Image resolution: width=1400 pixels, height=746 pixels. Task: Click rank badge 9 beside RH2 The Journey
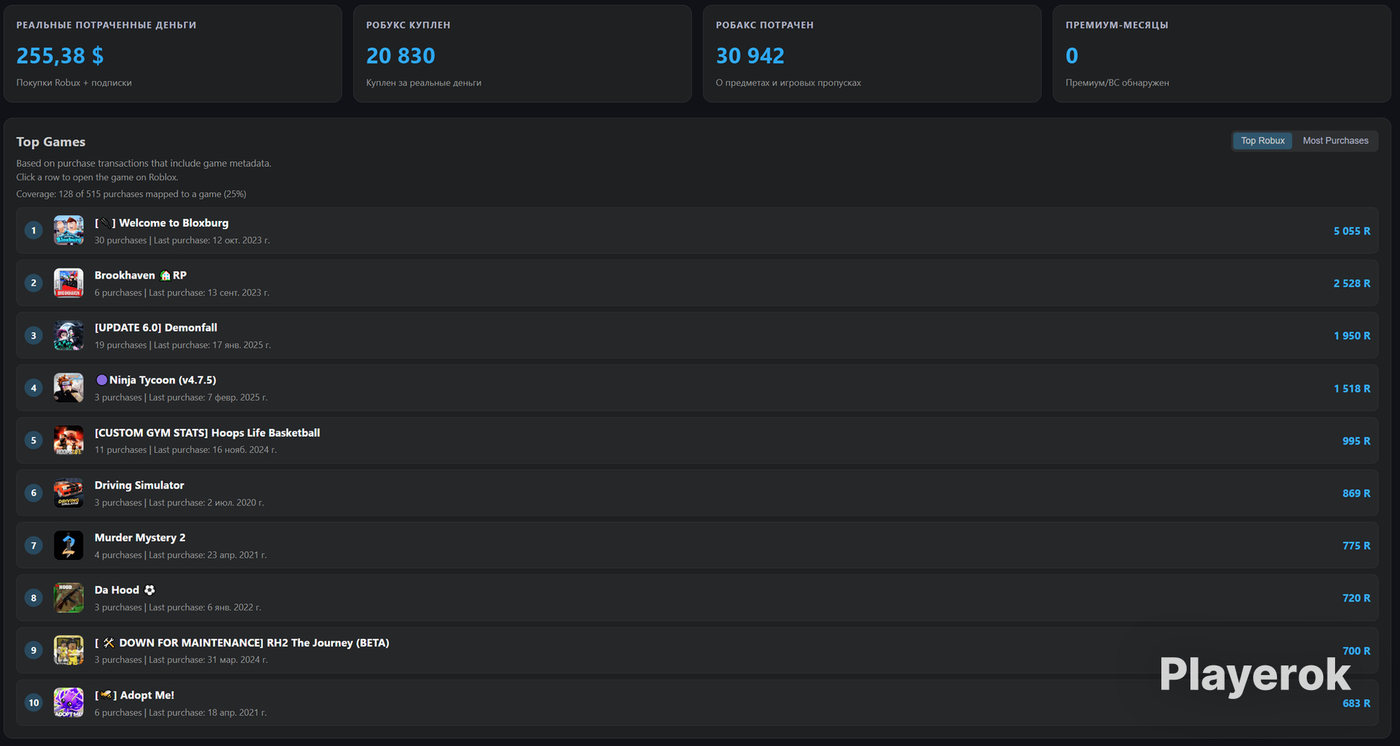pyautogui.click(x=34, y=651)
